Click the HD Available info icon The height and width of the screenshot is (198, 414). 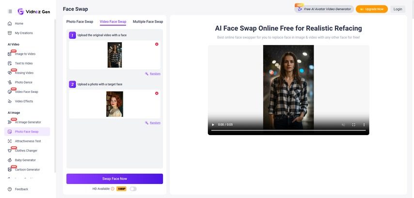tap(112, 189)
